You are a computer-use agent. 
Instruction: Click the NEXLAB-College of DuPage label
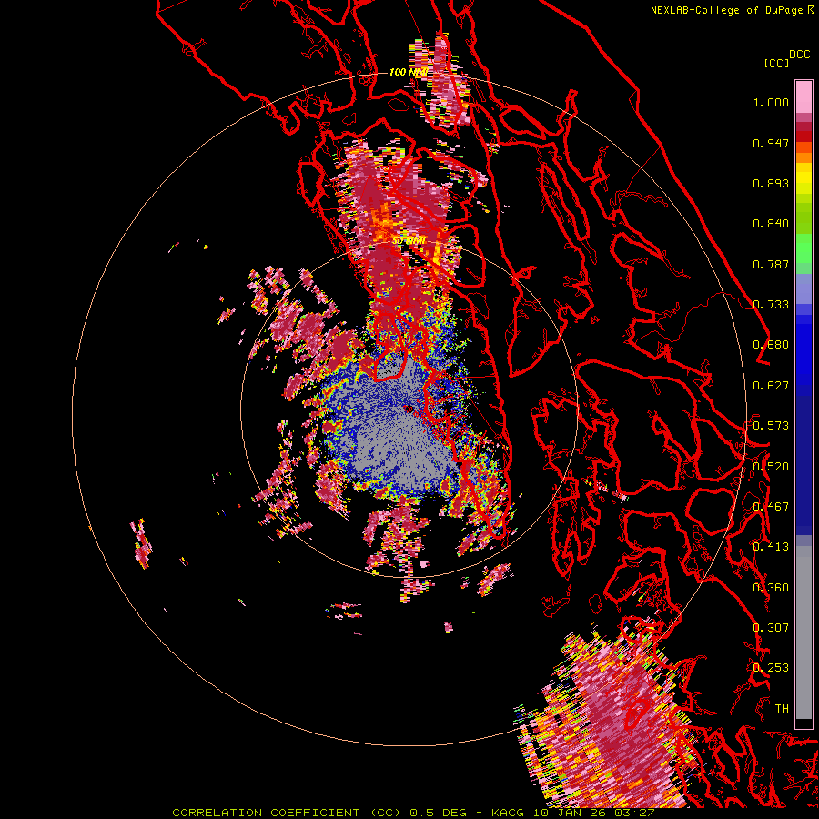tap(726, 10)
